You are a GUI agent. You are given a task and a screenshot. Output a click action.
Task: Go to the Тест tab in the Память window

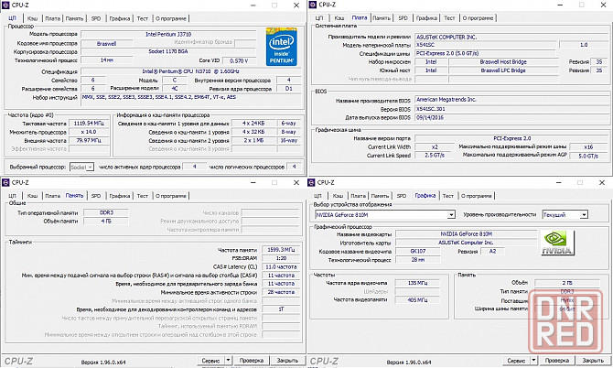143,196
